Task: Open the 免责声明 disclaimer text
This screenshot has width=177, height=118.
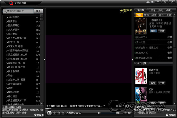Action: 126,11
